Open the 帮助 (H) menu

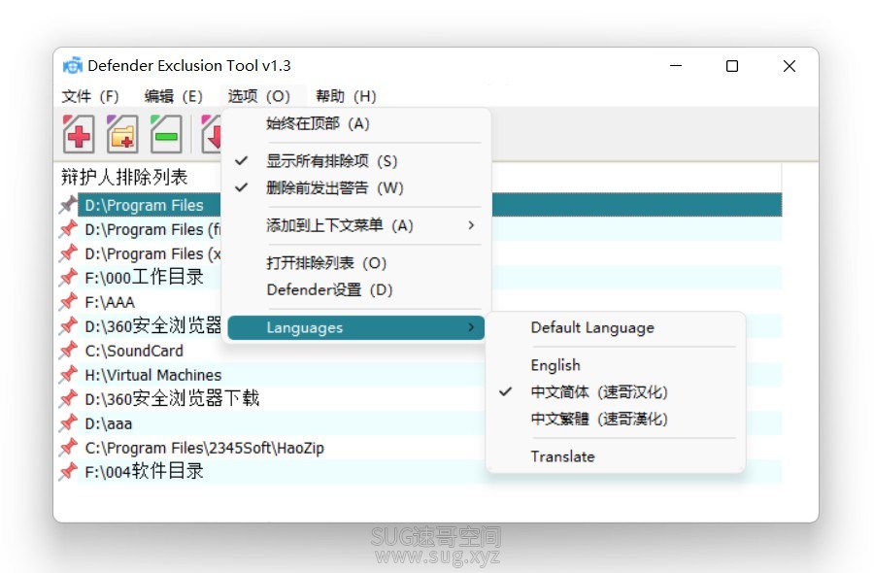click(346, 96)
